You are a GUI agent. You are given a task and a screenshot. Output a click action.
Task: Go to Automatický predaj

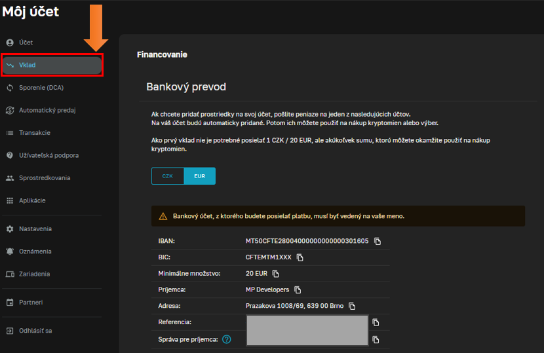click(47, 110)
